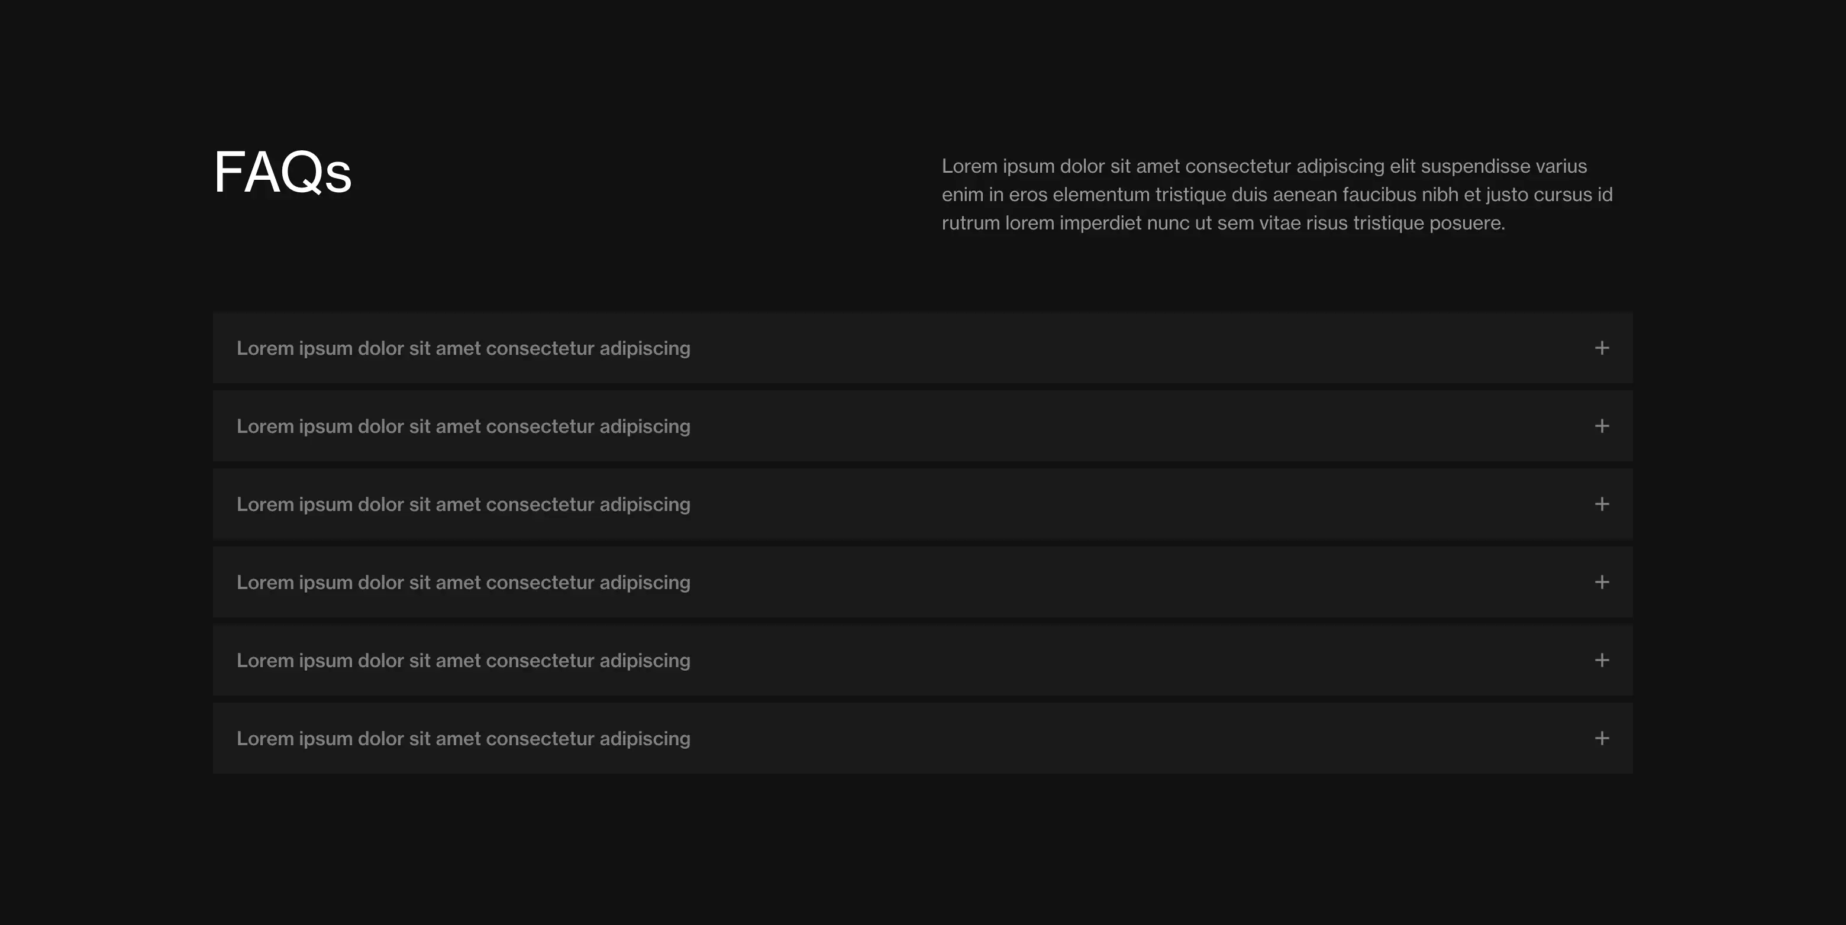Click the word 'Lorem' in the last FAQ row
The height and width of the screenshot is (925, 1846).
point(264,739)
